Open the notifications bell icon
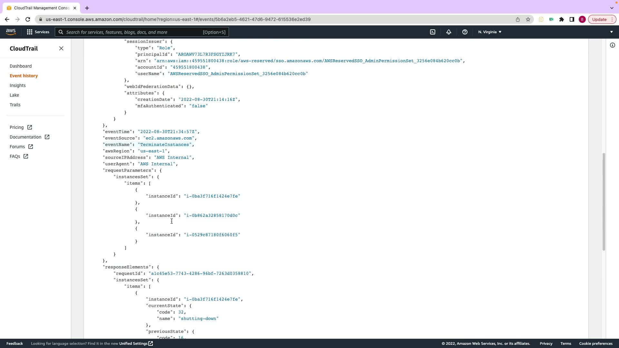This screenshot has width=619, height=348. tap(448, 32)
